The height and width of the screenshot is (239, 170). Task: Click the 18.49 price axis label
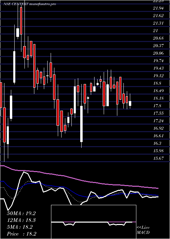[x=158, y=91]
